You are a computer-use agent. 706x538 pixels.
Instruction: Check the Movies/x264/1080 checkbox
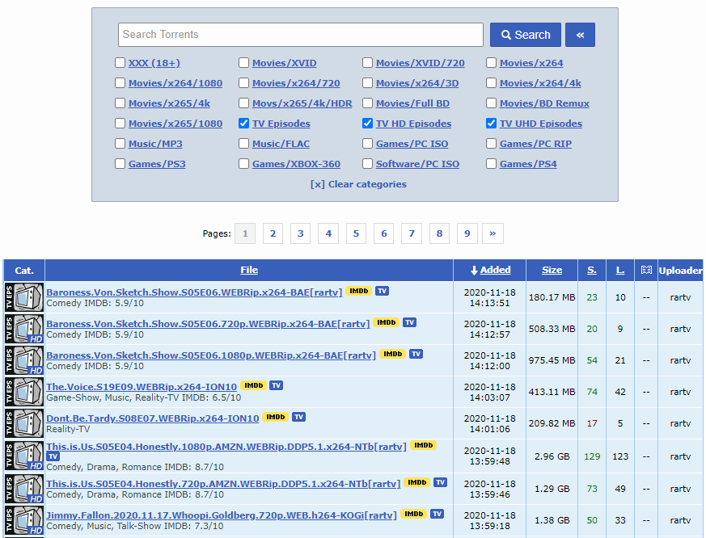click(x=120, y=82)
